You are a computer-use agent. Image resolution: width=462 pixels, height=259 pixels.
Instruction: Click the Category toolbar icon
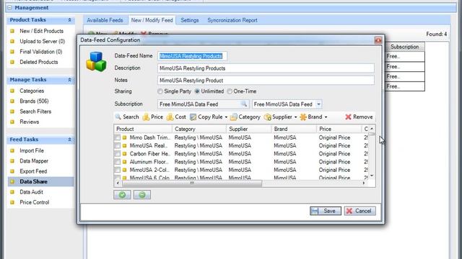coord(234,117)
